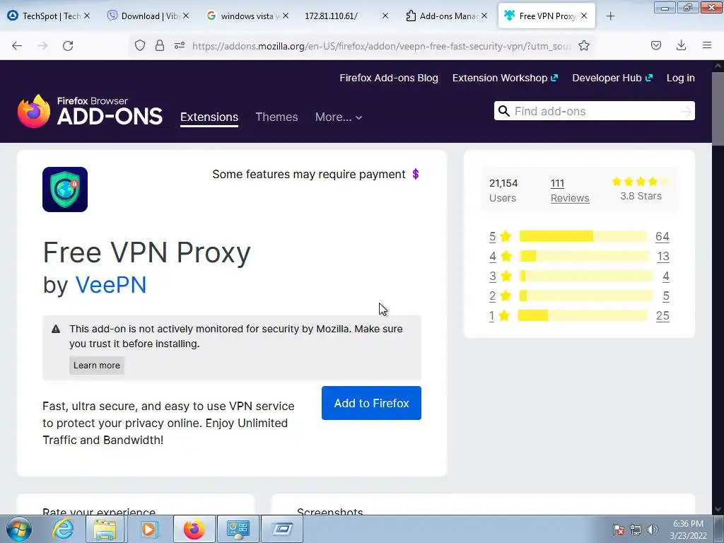The width and height of the screenshot is (724, 543).
Task: Open Windows Media Player from taskbar
Action: pyautogui.click(x=148, y=529)
